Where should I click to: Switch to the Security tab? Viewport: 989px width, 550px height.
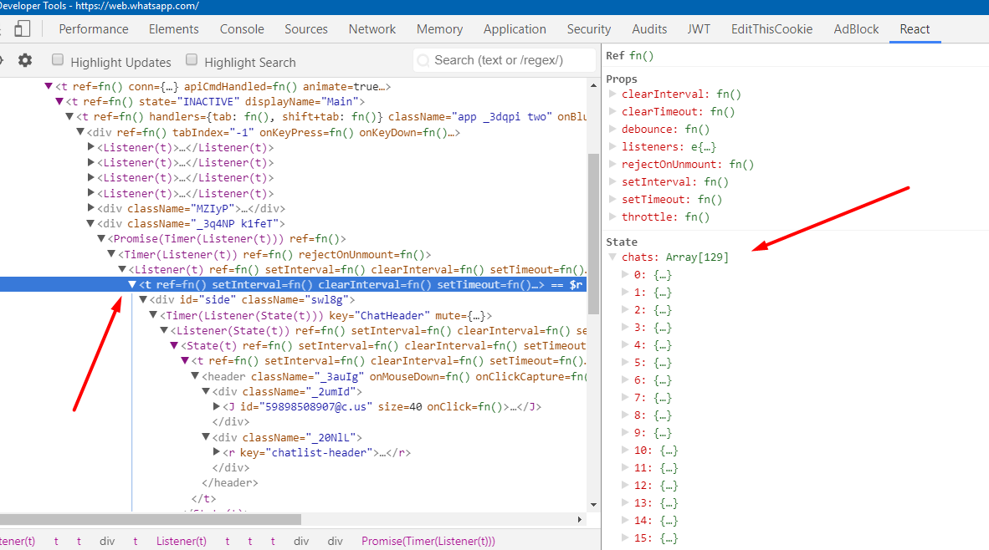tap(588, 29)
